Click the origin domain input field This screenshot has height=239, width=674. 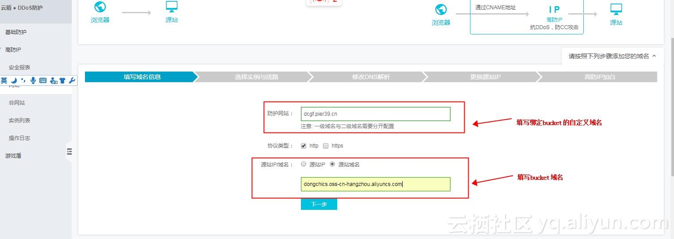tap(376, 184)
